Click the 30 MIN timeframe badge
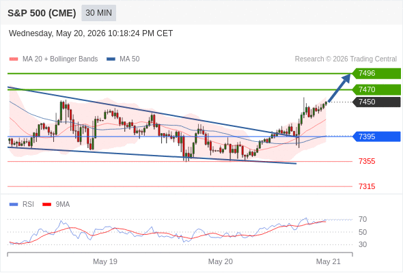The image size is (403, 273). [98, 13]
